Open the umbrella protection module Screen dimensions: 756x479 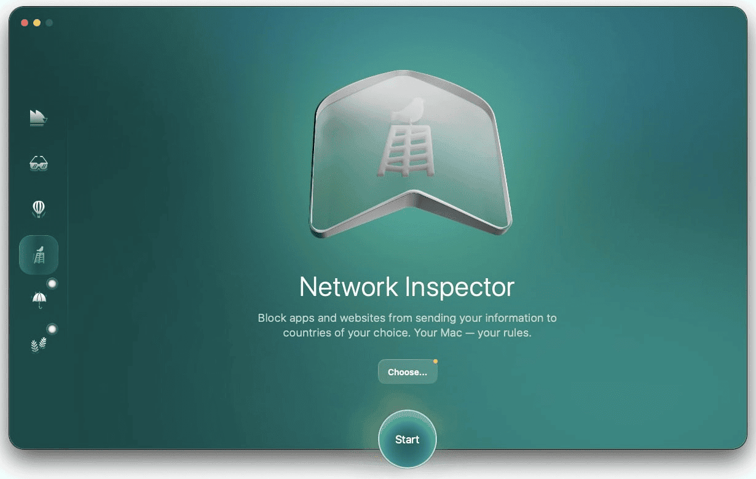(x=38, y=300)
